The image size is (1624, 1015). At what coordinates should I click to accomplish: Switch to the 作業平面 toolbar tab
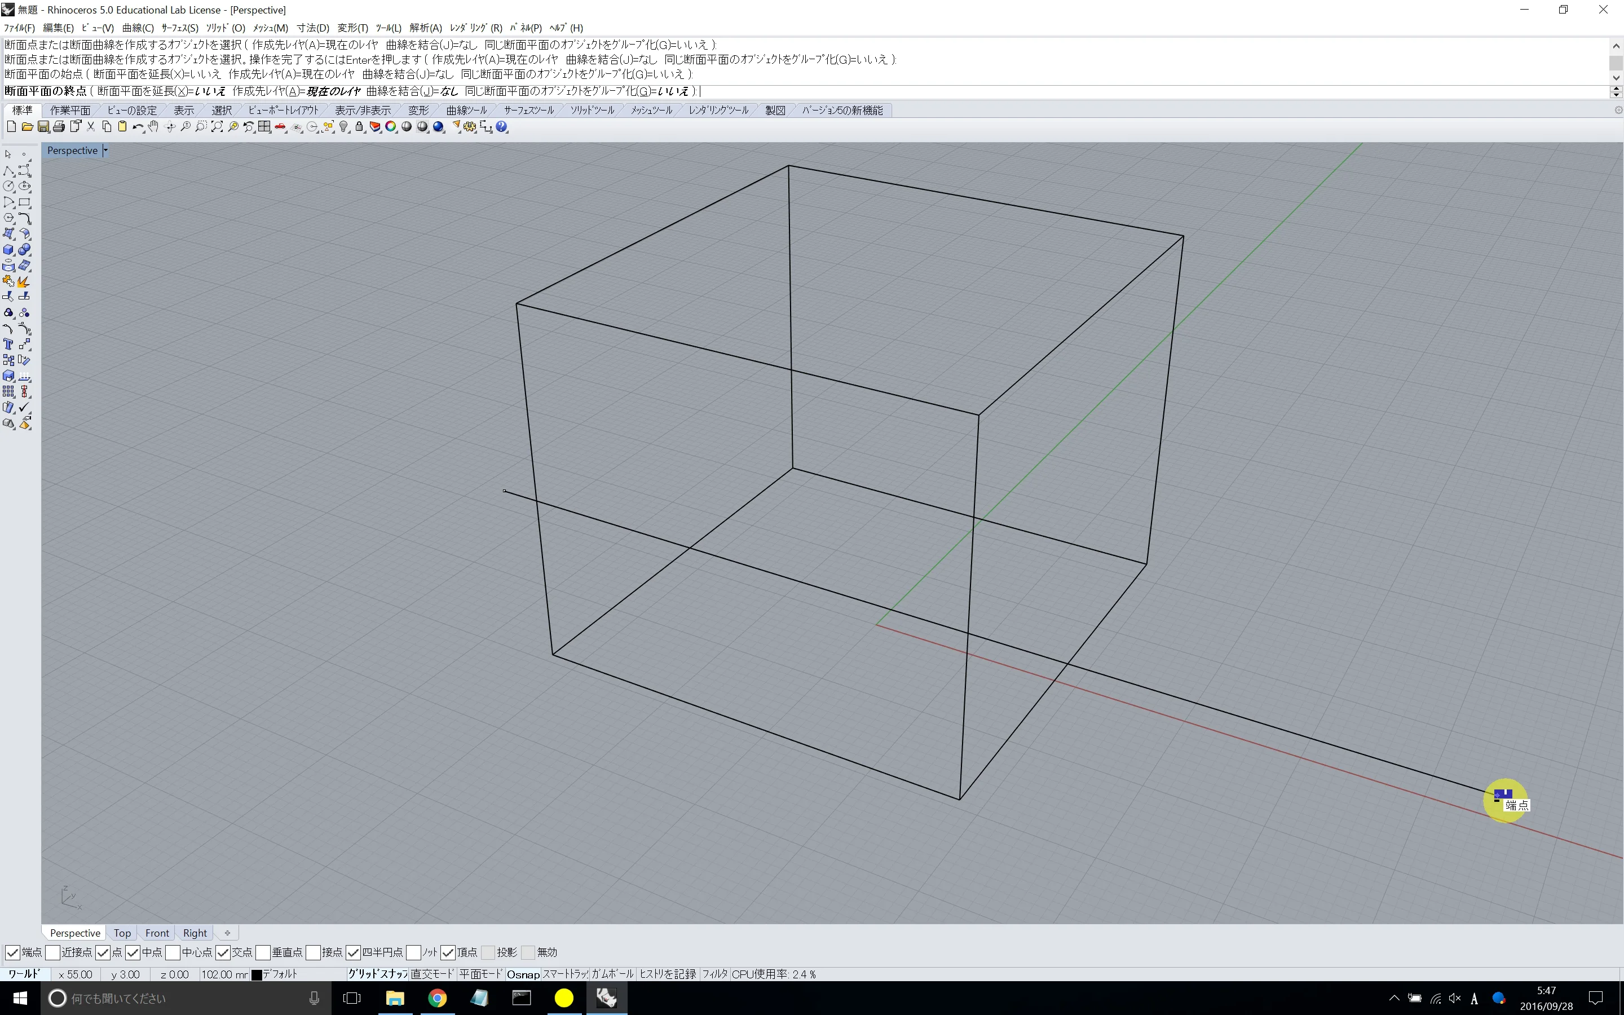tap(70, 110)
